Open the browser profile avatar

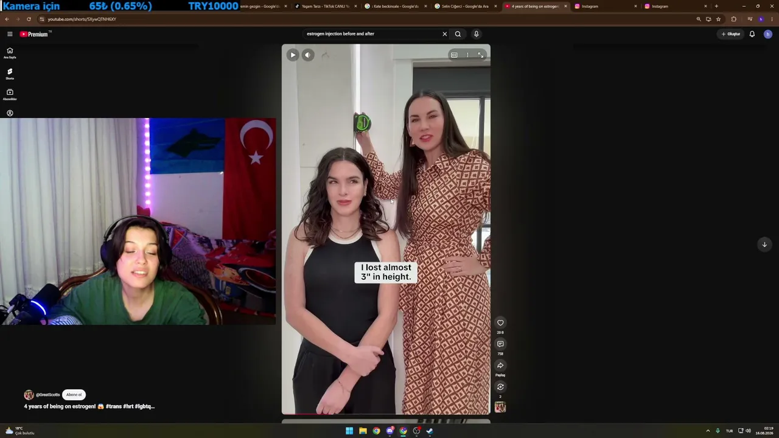tap(761, 19)
